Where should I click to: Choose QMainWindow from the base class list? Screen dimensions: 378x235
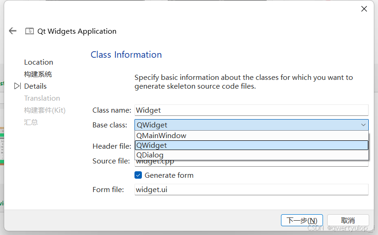251,136
